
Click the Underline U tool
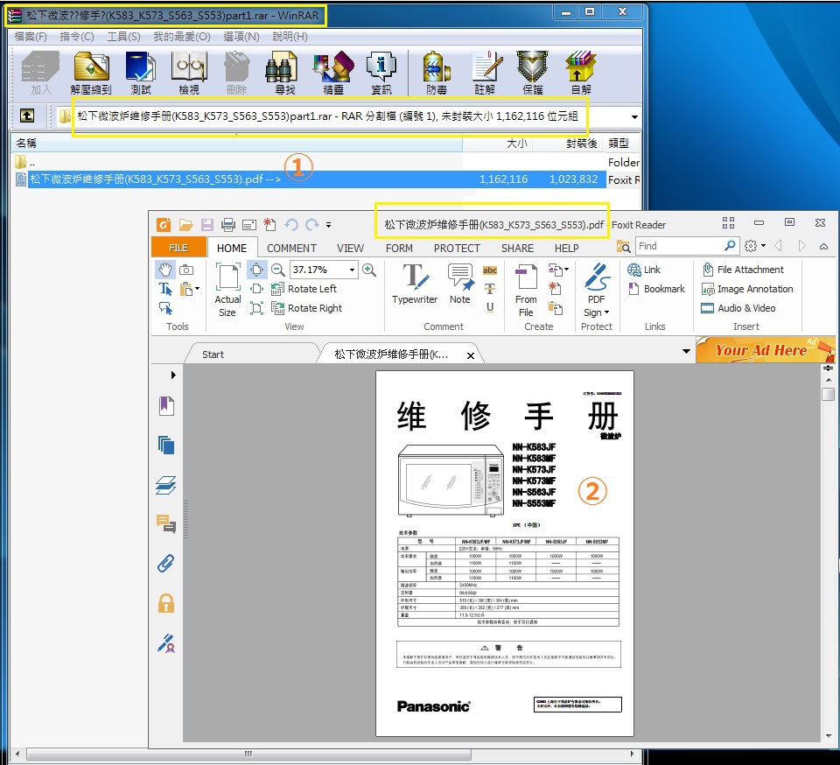coord(490,307)
